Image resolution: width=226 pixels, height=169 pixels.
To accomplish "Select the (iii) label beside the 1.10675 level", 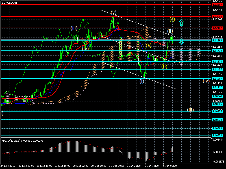I will pyautogui.click(x=190, y=110).
